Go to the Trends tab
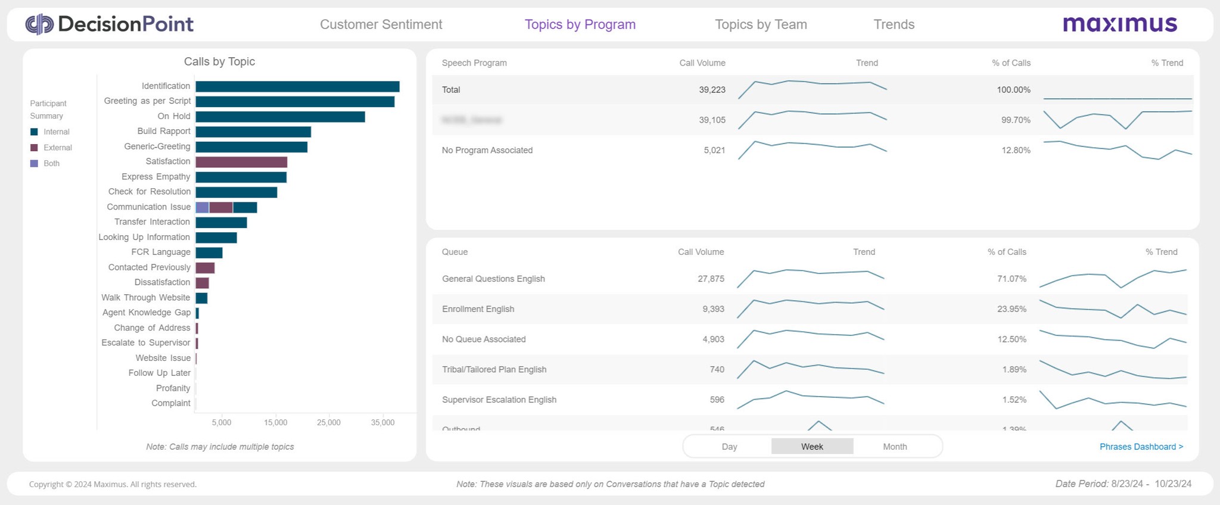 point(894,24)
